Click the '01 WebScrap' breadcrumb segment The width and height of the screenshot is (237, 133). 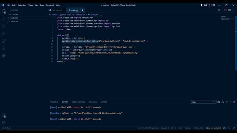79,15
